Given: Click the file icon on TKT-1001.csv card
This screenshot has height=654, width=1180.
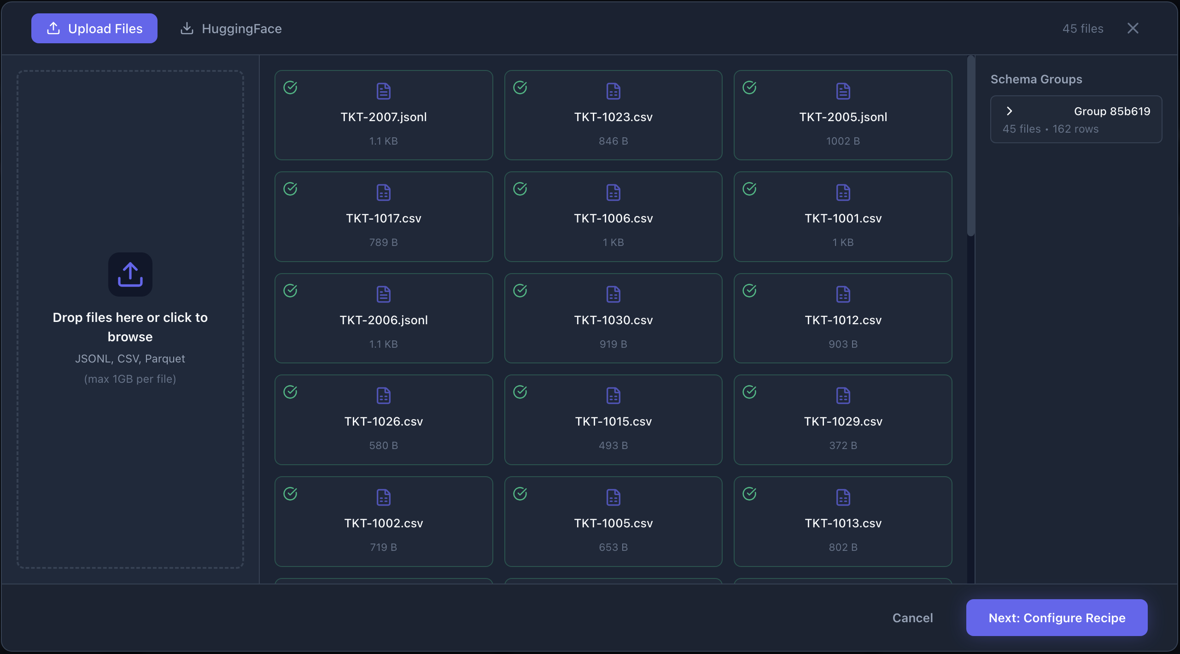Looking at the screenshot, I should (x=842, y=193).
